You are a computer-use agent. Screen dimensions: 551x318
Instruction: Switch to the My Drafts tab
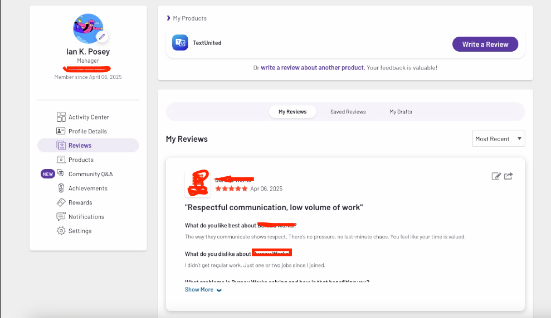pyautogui.click(x=401, y=112)
